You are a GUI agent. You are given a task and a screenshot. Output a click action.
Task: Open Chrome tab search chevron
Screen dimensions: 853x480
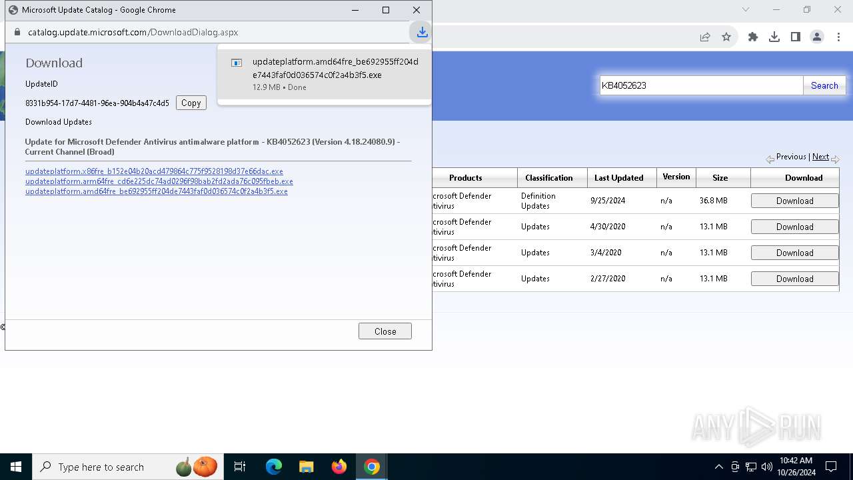click(746, 9)
